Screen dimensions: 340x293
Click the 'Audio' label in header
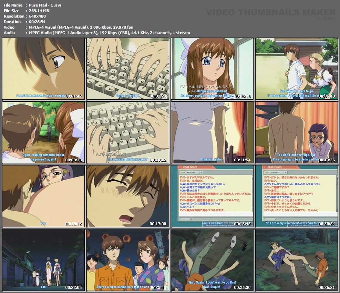[x=9, y=33]
